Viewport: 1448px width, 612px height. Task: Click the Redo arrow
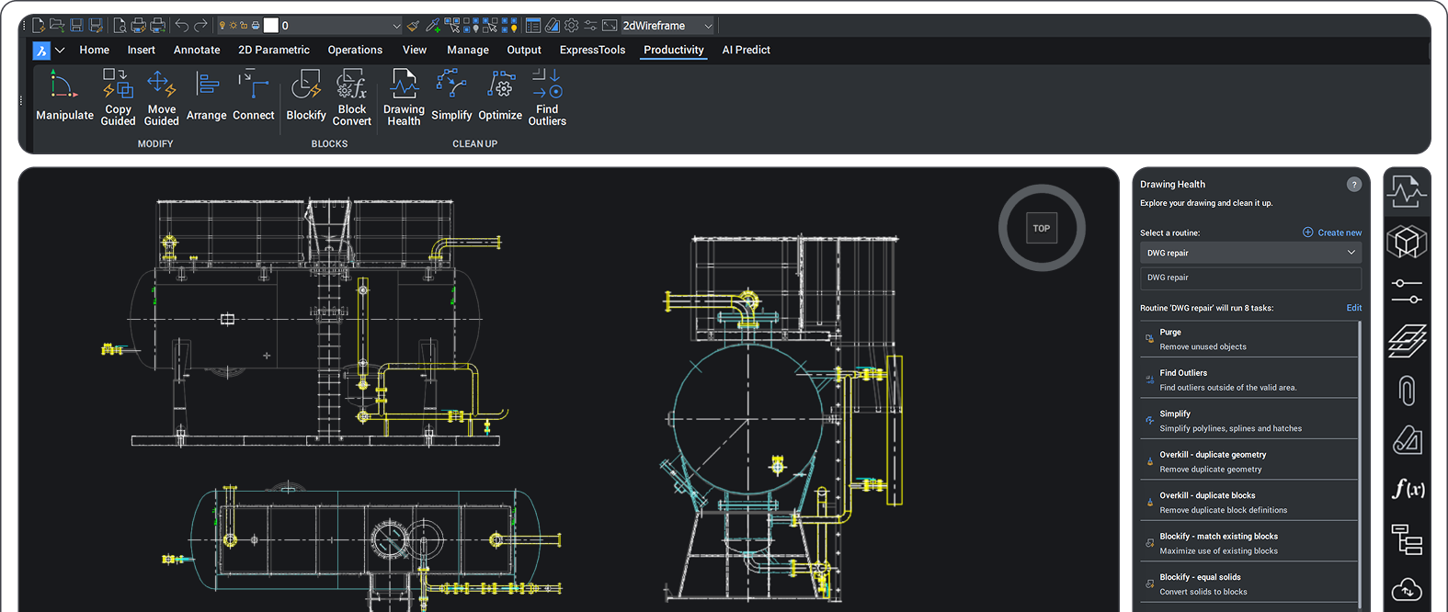click(x=200, y=25)
